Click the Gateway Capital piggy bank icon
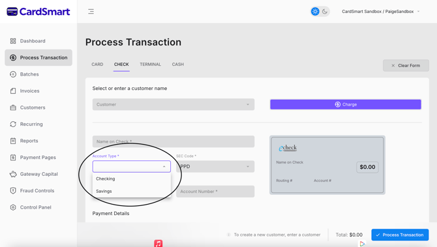 pyautogui.click(x=13, y=174)
